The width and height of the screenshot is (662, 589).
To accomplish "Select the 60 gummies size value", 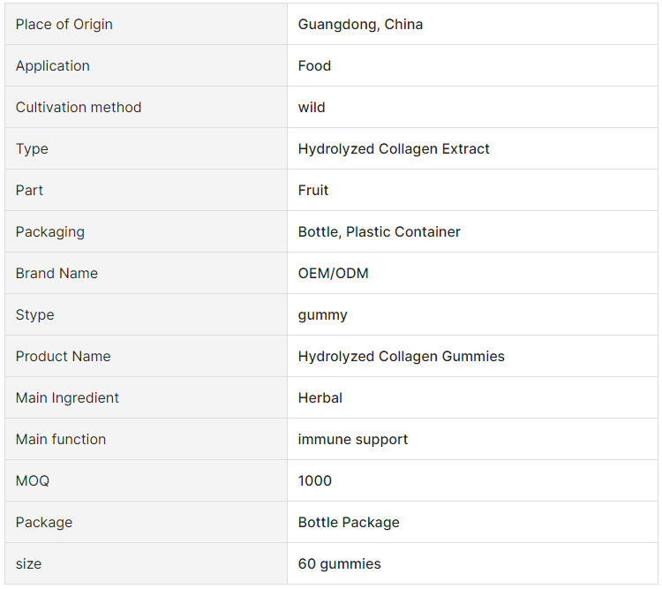I will pos(340,564).
